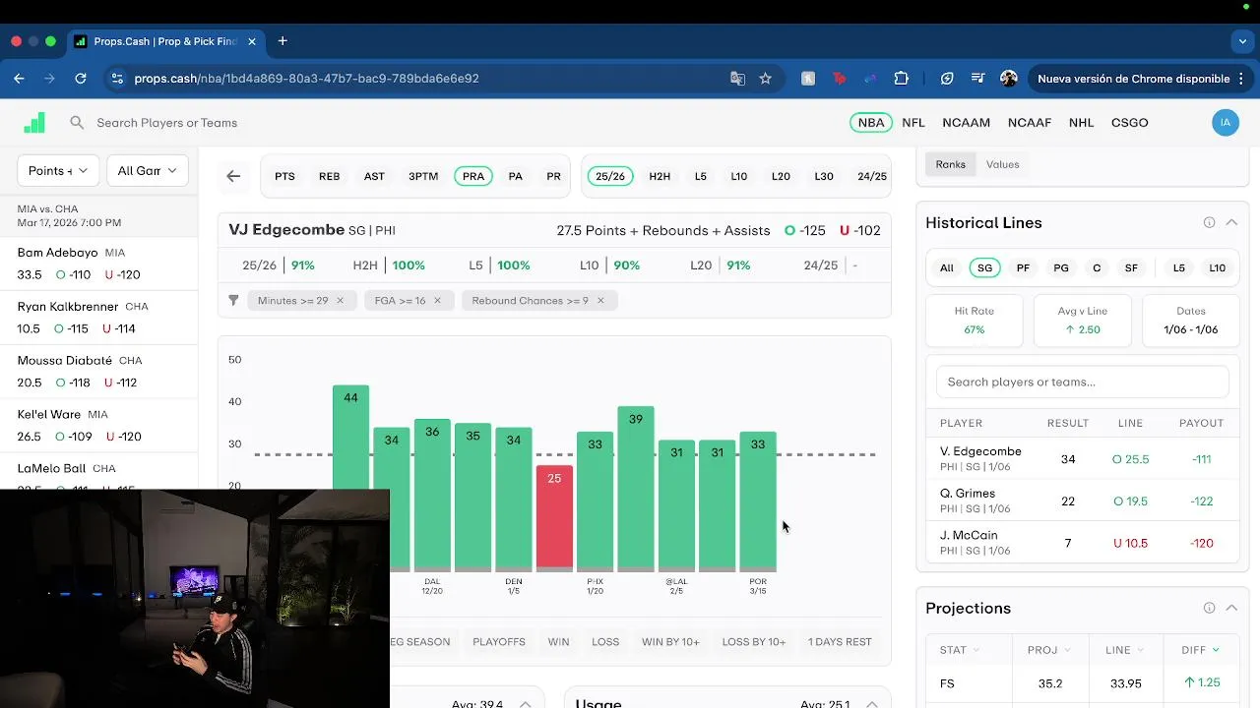The height and width of the screenshot is (708, 1260).
Task: Click the search magnifier icon
Action: point(77,123)
